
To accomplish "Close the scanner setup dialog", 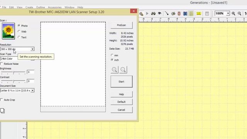I will (134, 11).
